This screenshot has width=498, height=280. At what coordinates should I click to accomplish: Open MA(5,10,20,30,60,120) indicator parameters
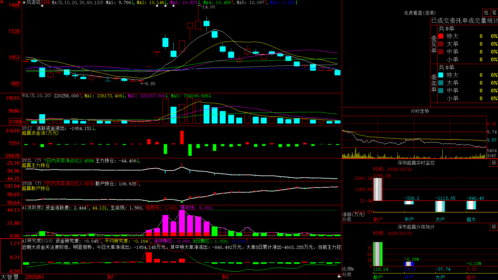click(x=78, y=2)
